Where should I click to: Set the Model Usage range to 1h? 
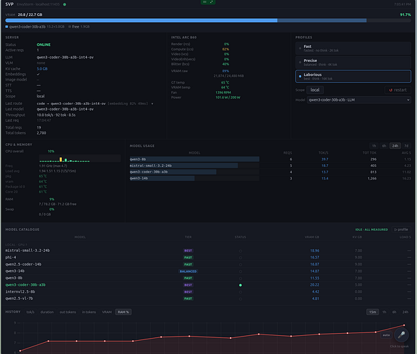pyautogui.click(x=374, y=146)
